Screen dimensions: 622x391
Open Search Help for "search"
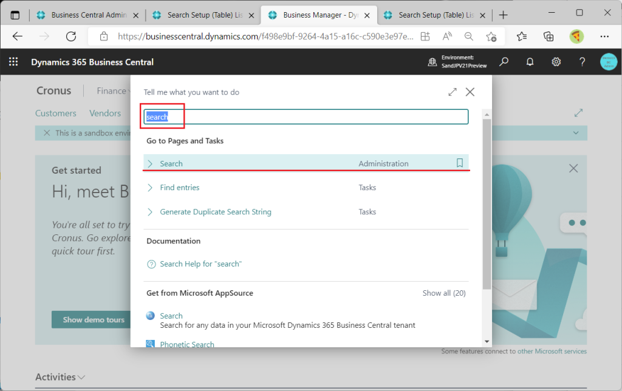click(x=200, y=264)
